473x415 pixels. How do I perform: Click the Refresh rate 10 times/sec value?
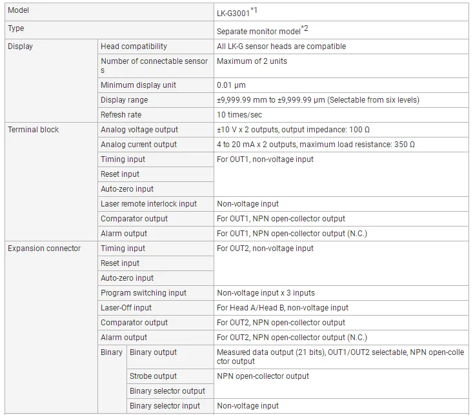pos(239,115)
